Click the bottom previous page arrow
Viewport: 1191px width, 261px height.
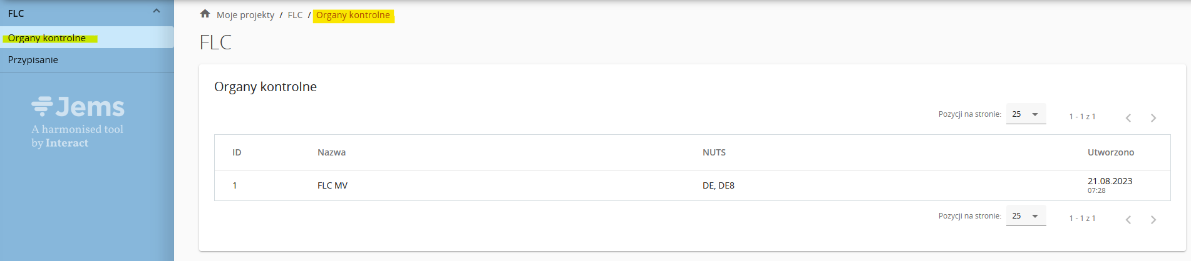(x=1128, y=220)
